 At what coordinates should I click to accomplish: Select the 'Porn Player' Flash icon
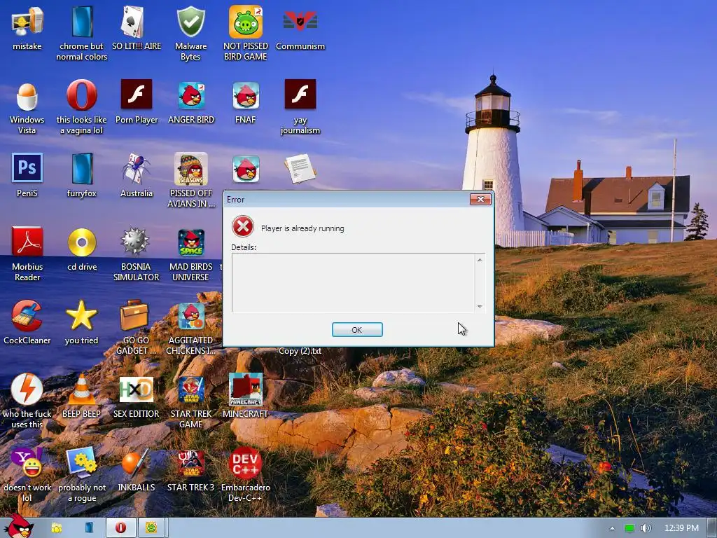(137, 95)
